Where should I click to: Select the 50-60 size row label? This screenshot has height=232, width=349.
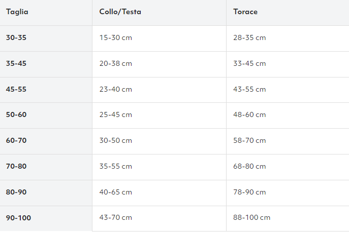click(x=16, y=114)
